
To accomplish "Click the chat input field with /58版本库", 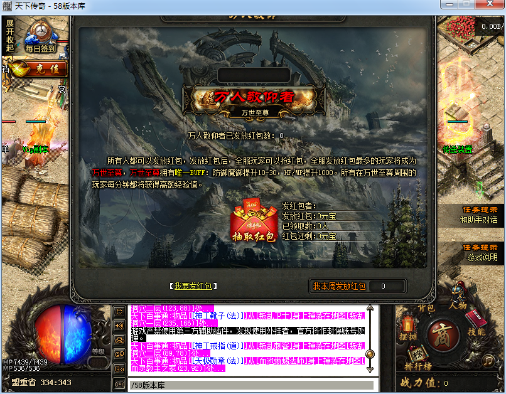I will [x=252, y=385].
